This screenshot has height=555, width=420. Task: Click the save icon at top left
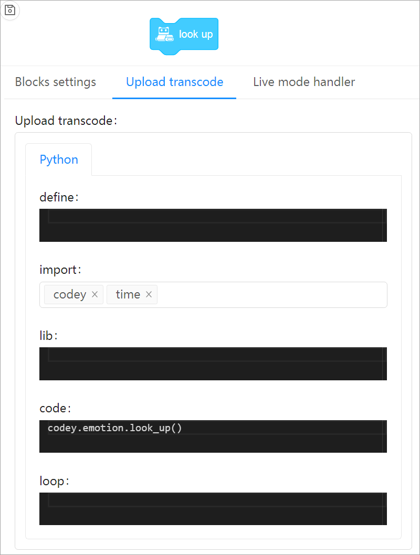tap(10, 10)
